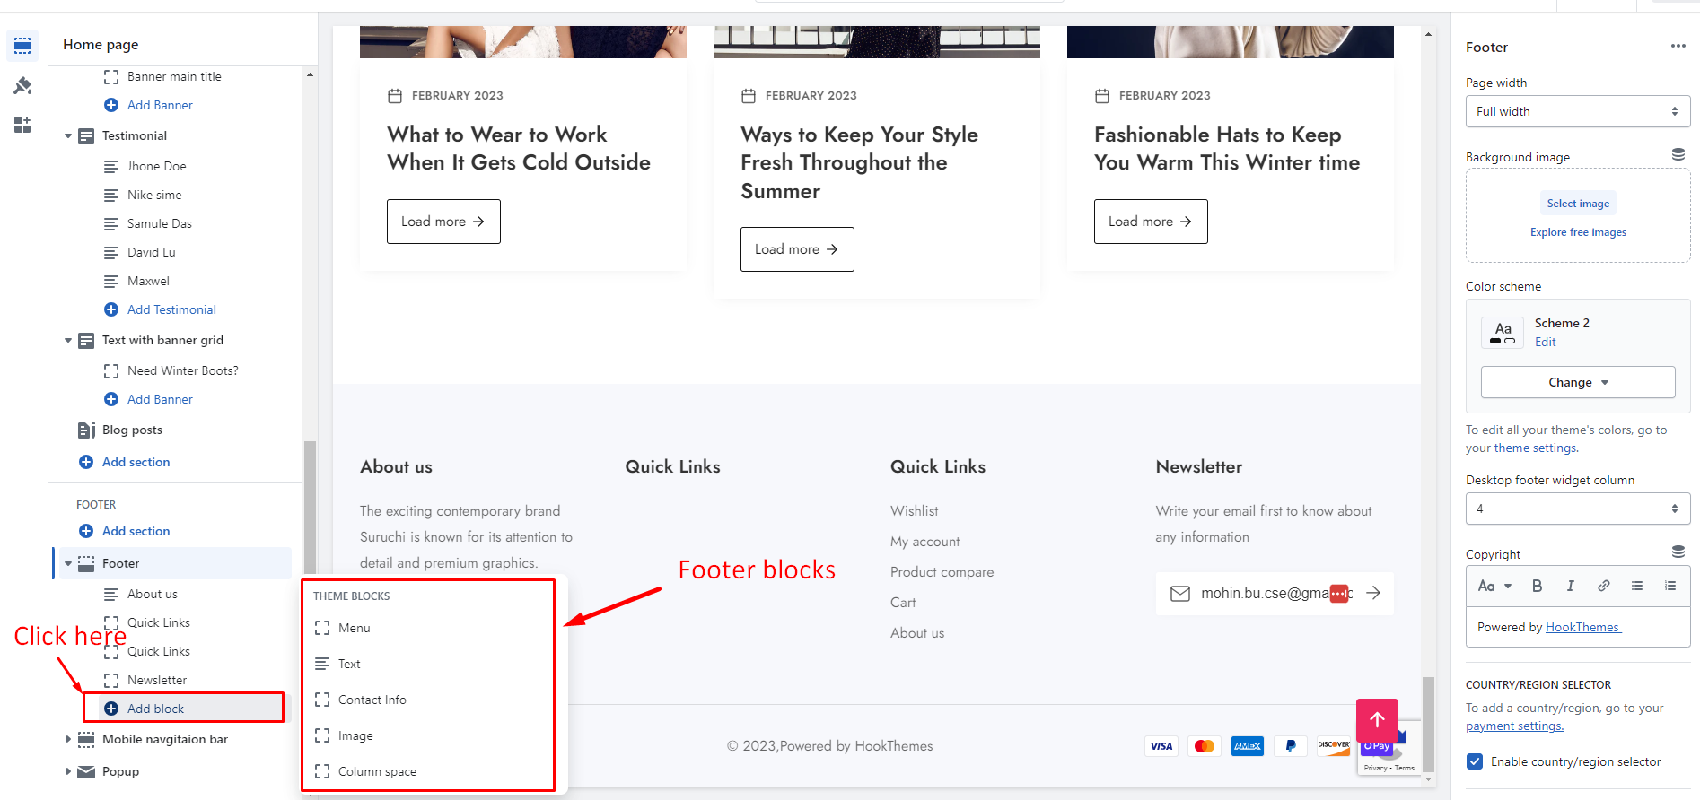Click the Scheme 2 color scheme swatch

(1503, 333)
